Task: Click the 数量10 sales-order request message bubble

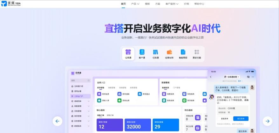Action: [x=231, y=89]
